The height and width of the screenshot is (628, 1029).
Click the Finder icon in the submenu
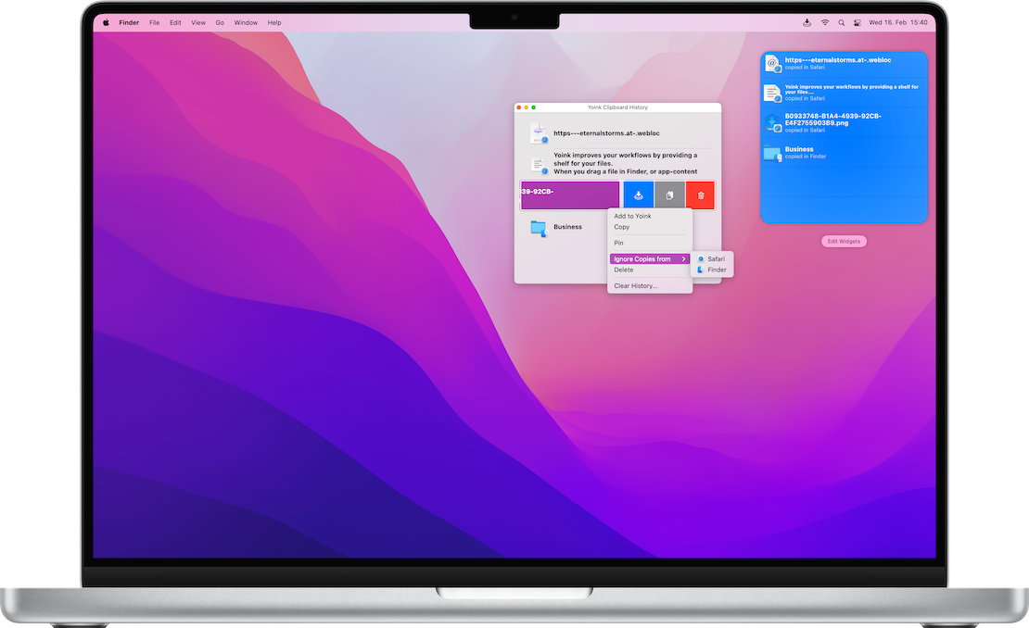(701, 270)
